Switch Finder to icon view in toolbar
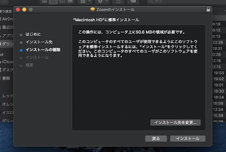This screenshot has height=152, width=226. click(44, 1)
